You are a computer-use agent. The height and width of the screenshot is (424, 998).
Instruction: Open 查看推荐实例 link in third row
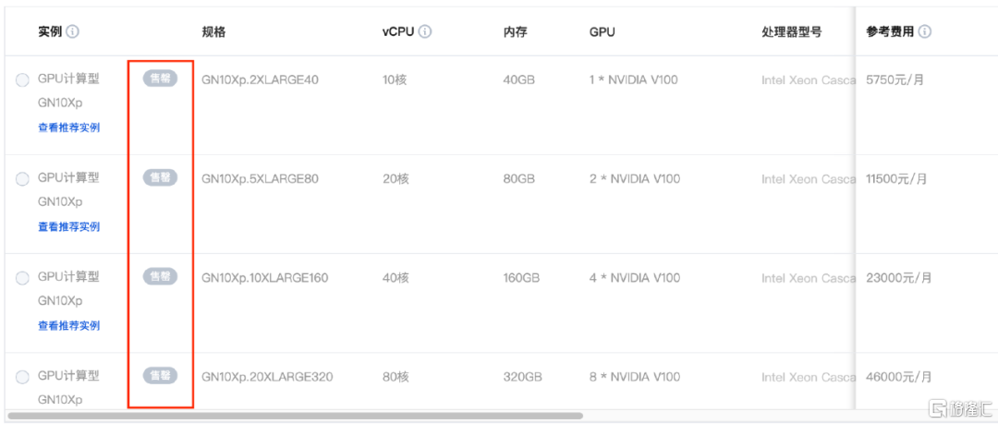[68, 325]
